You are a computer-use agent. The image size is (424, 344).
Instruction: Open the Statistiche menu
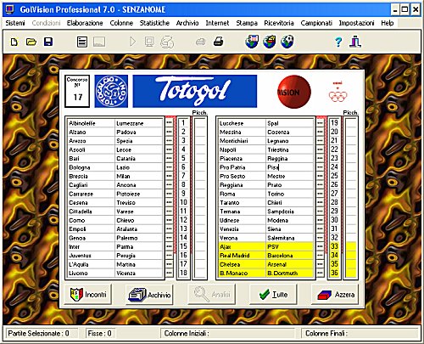(x=154, y=23)
